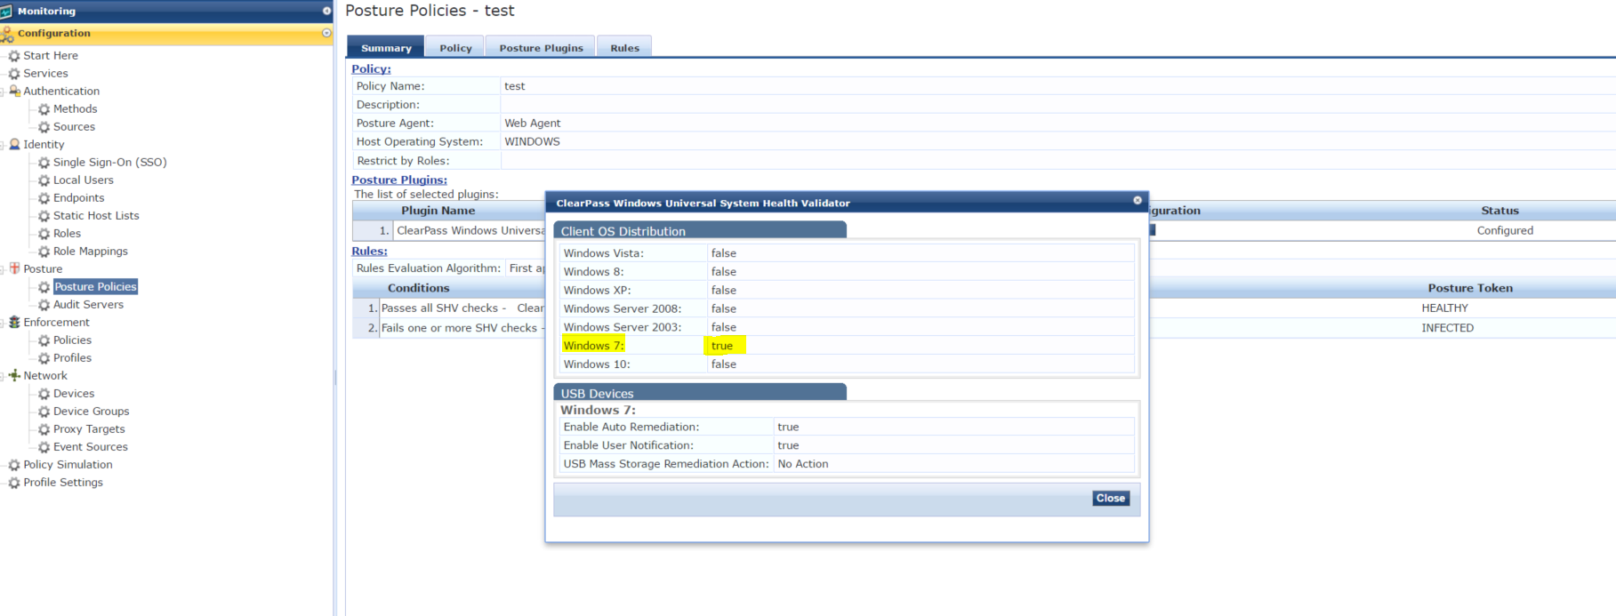1616x616 pixels.
Task: Open the Posture Plugins tab
Action: tap(541, 47)
